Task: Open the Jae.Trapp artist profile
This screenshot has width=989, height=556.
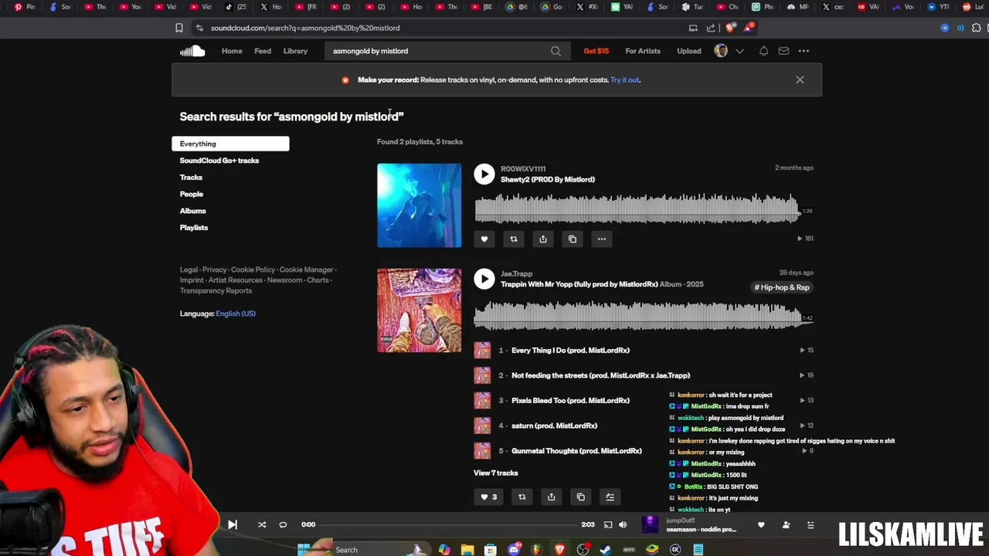Action: click(x=516, y=273)
